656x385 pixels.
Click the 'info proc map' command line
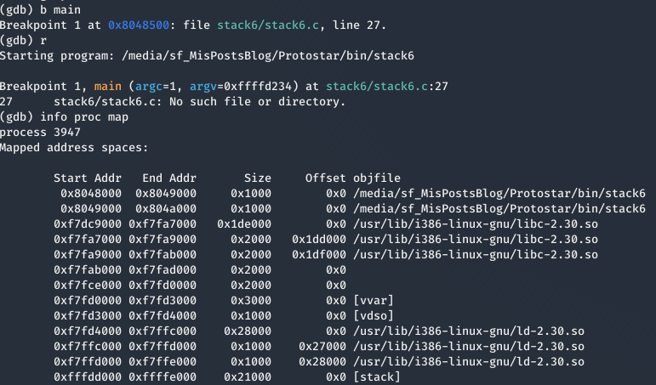coord(64,117)
